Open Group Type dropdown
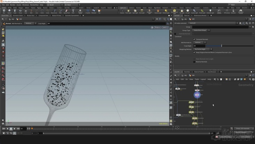The image size is (255, 144). click(200, 30)
